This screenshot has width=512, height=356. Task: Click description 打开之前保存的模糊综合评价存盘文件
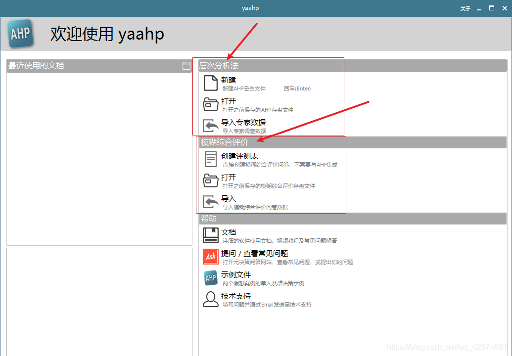tap(269, 186)
